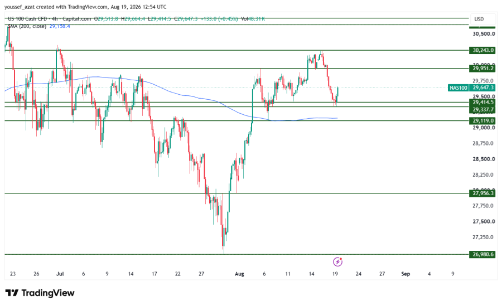Select the 26,980.6 price level label
The height and width of the screenshot is (306, 502).
pos(482,255)
